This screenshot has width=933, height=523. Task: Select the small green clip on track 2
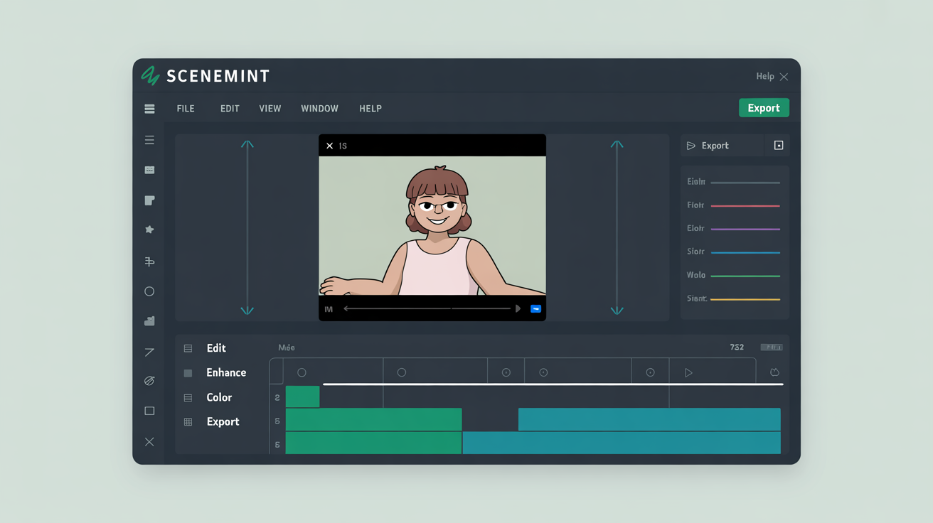click(302, 397)
